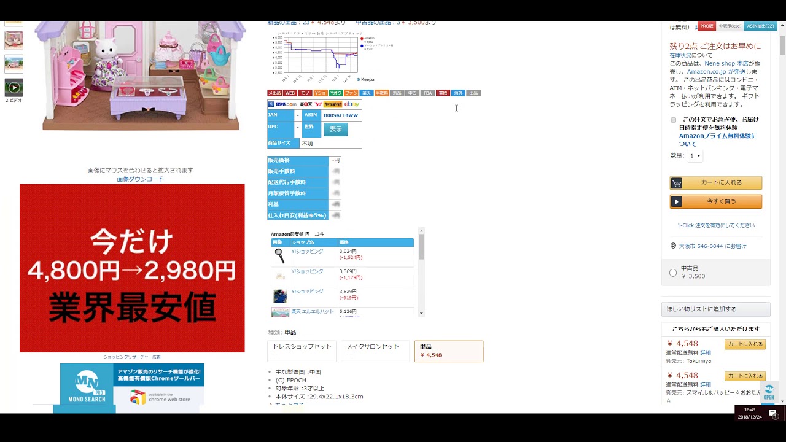Select the 中古品 ¥3,500 radio button

coord(673,273)
